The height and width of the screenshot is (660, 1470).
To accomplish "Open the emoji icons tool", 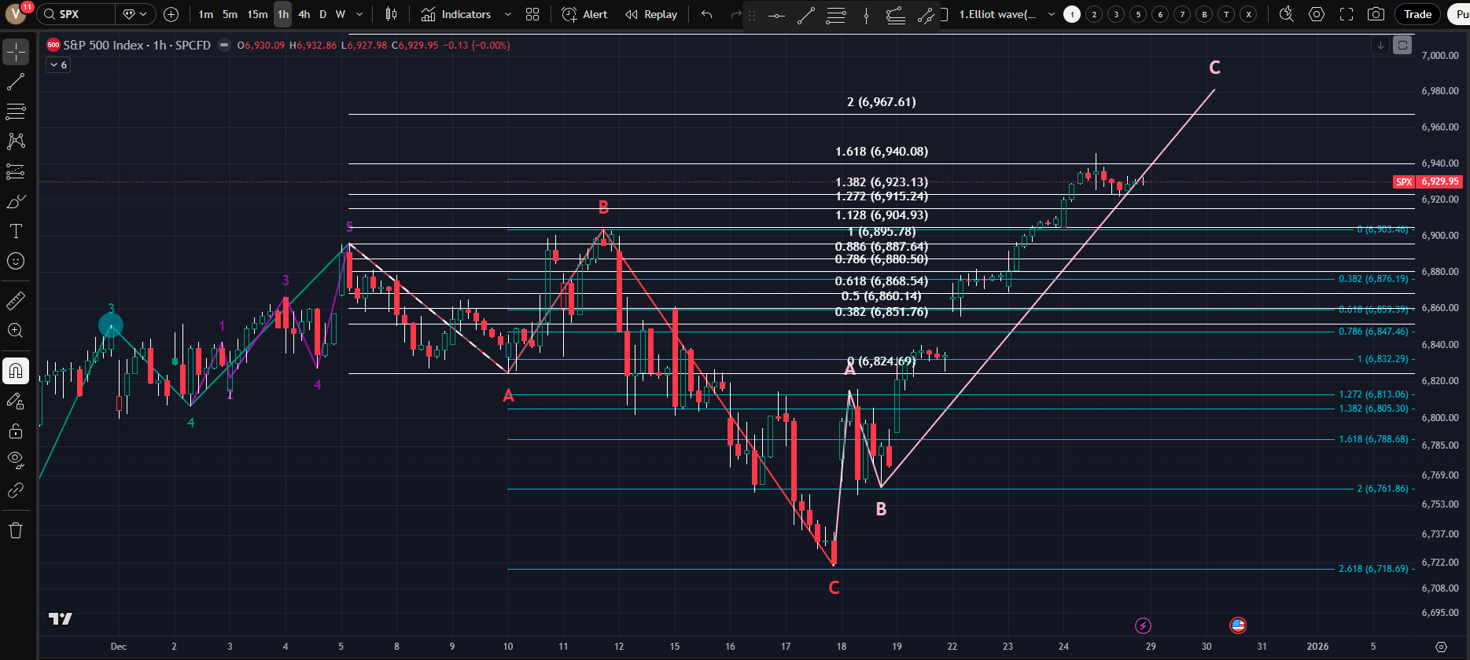I will pos(16,261).
